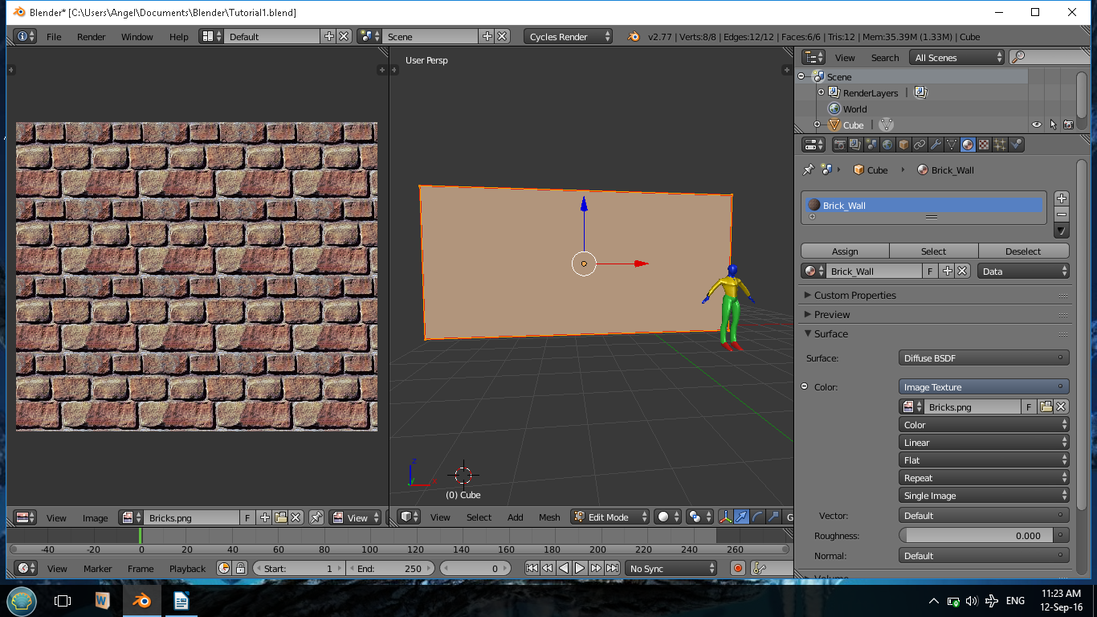Open the Modifiers properties tab wrench icon

tap(936, 145)
